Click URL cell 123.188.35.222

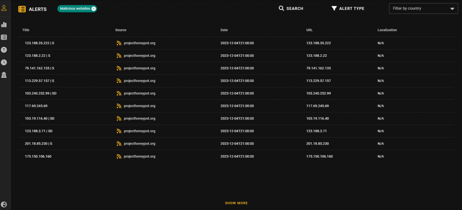(319, 43)
